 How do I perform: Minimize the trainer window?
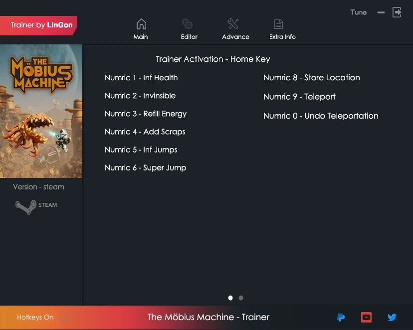click(x=381, y=12)
